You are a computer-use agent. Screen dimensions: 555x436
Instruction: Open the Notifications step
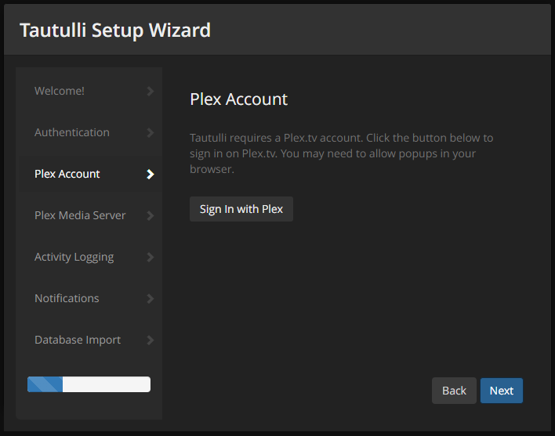coord(89,298)
